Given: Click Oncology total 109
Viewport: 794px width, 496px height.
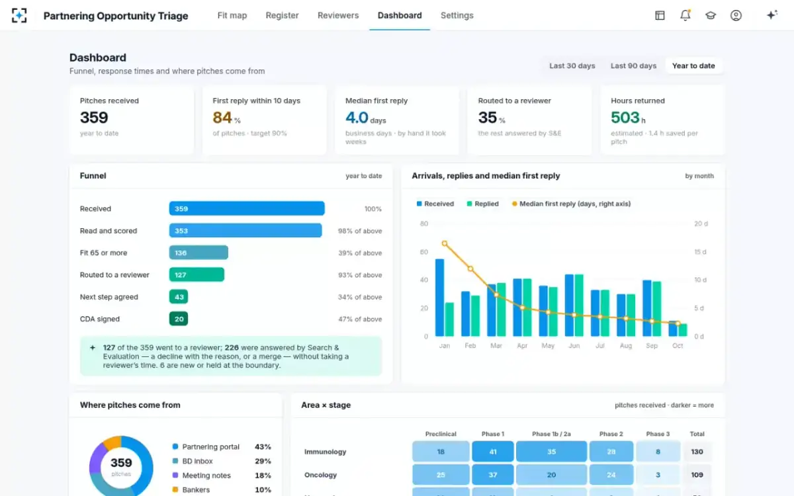Looking at the screenshot, I should 697,475.
